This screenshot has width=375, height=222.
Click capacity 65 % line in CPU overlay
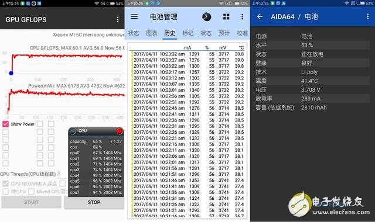[96, 141]
